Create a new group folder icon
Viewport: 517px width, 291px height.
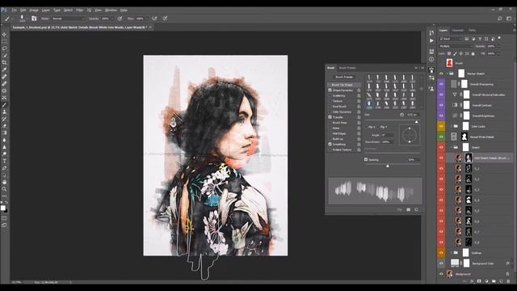[494, 281]
